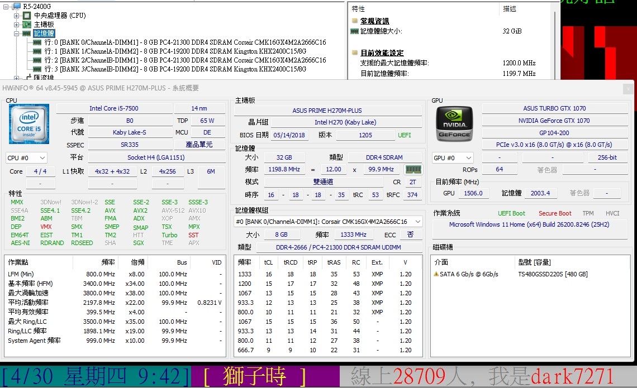Click the NVIDIA GeForce logo
This screenshot has height=388, width=637.
[x=454, y=124]
